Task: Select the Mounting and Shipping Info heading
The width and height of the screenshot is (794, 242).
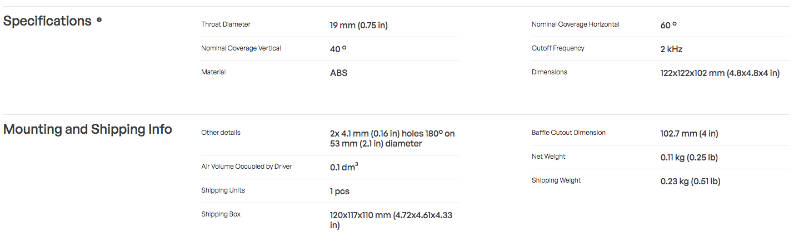Action: point(88,129)
